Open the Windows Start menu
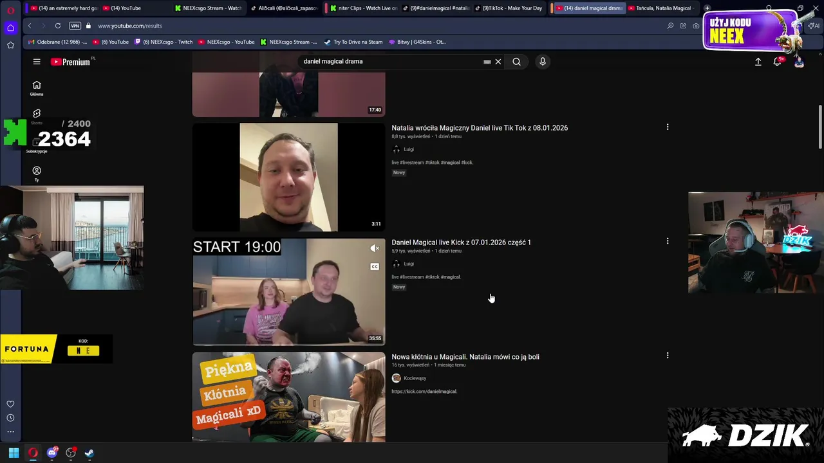Viewport: 824px width, 463px height. pos(14,453)
